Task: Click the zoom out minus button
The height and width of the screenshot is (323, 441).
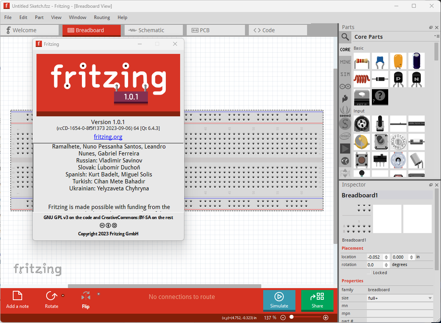Action: 283,318
